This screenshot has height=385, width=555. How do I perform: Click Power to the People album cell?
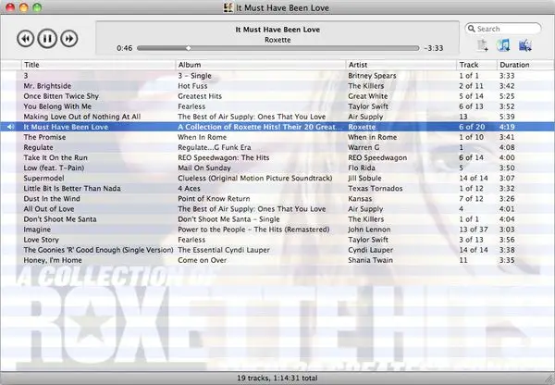253,230
